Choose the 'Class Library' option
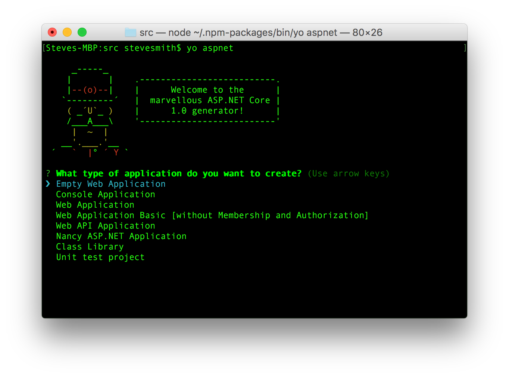Image resolution: width=509 pixels, height=378 pixels. click(x=90, y=247)
